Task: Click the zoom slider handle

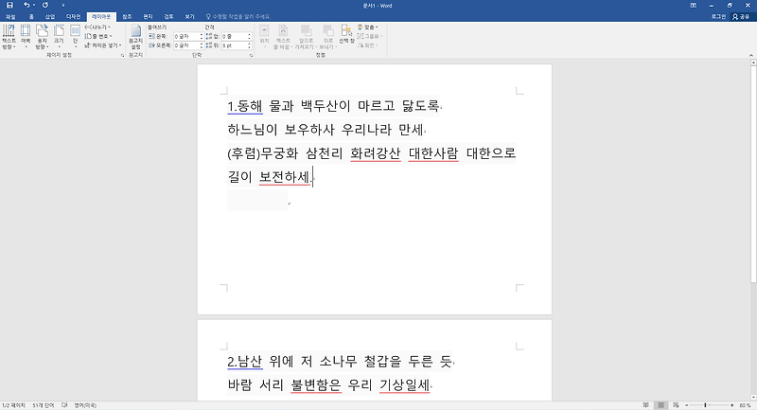Action: pos(705,405)
